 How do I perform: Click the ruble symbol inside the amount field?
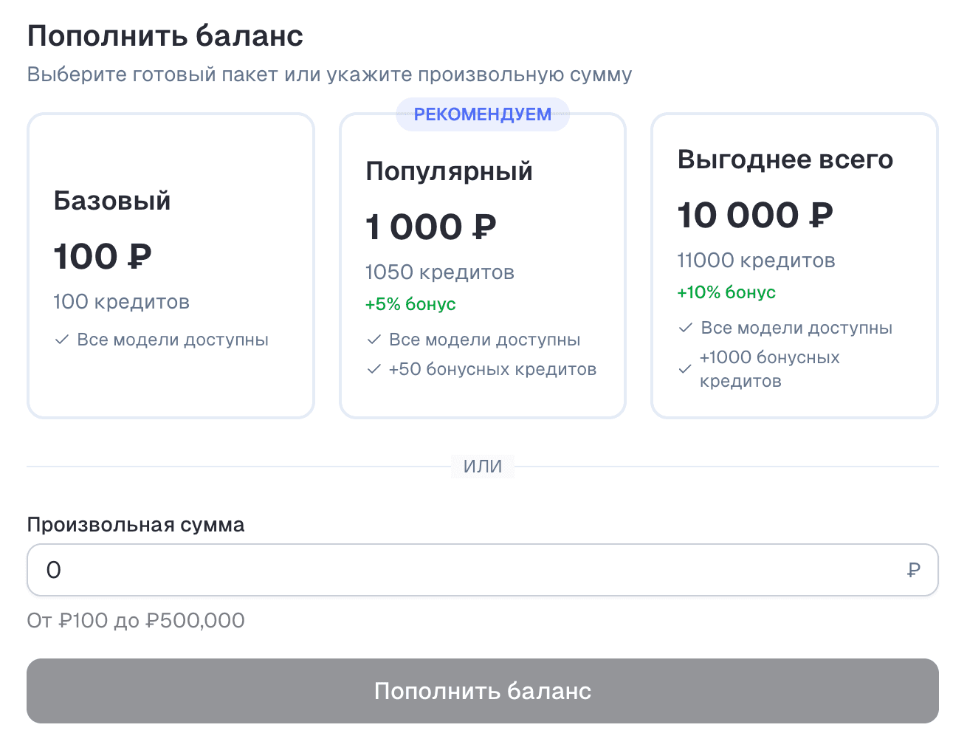tap(914, 570)
